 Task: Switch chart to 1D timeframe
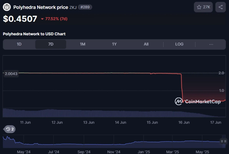(19, 44)
